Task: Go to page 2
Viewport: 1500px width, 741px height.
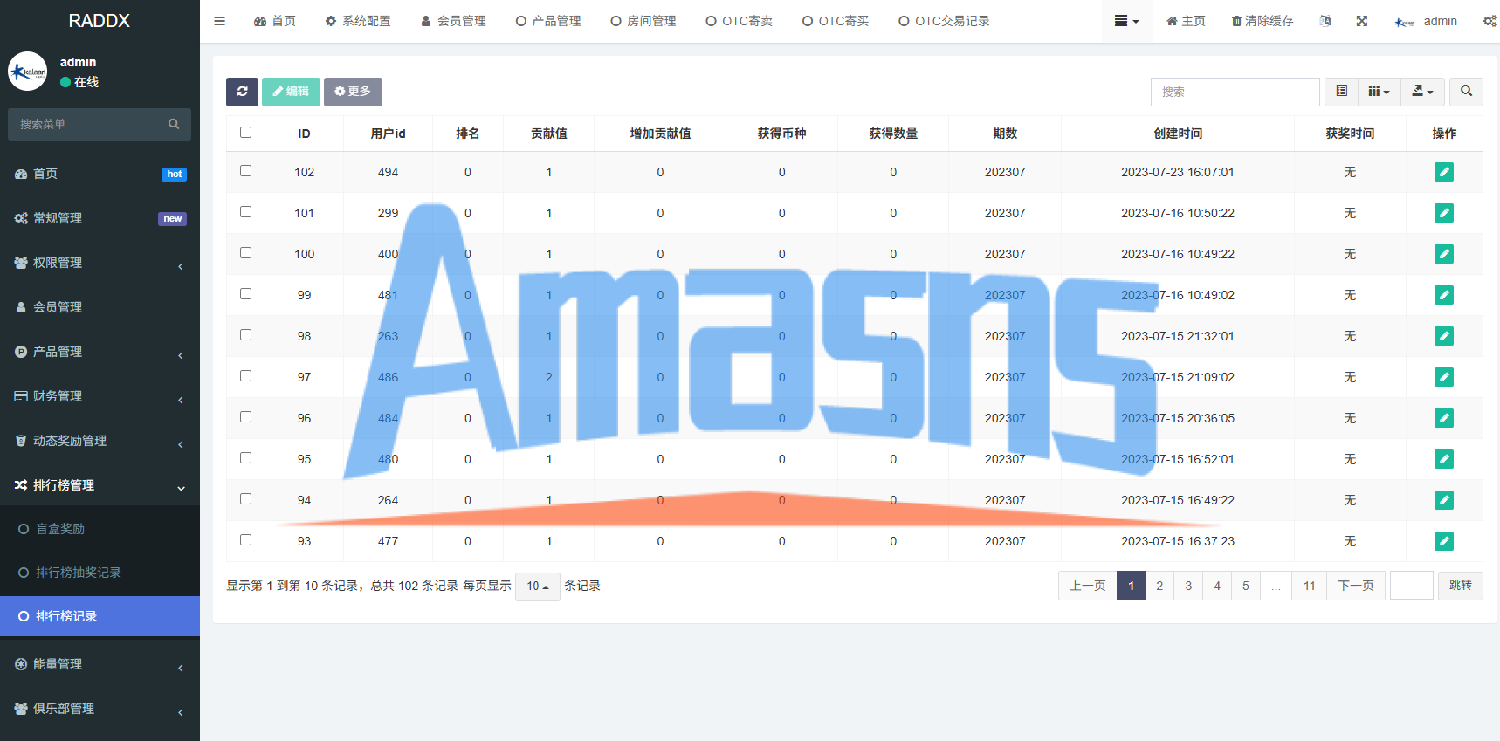Action: (1159, 586)
